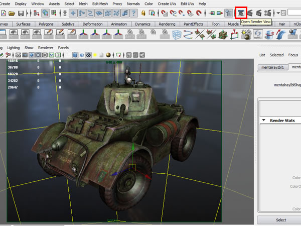This screenshot has width=301, height=226.
Task: Select by component type mode icon
Action: 54,13
